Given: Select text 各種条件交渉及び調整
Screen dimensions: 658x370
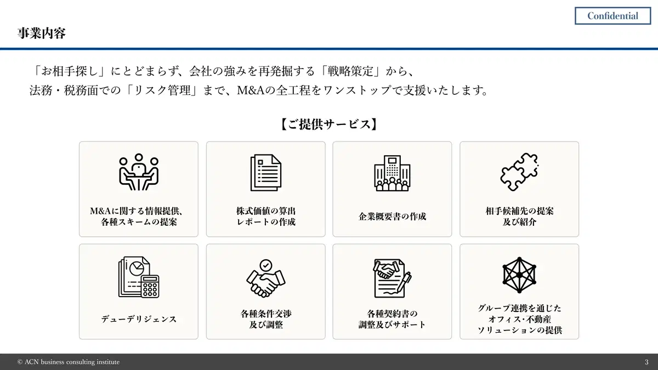Looking at the screenshot, I should click(x=265, y=319).
